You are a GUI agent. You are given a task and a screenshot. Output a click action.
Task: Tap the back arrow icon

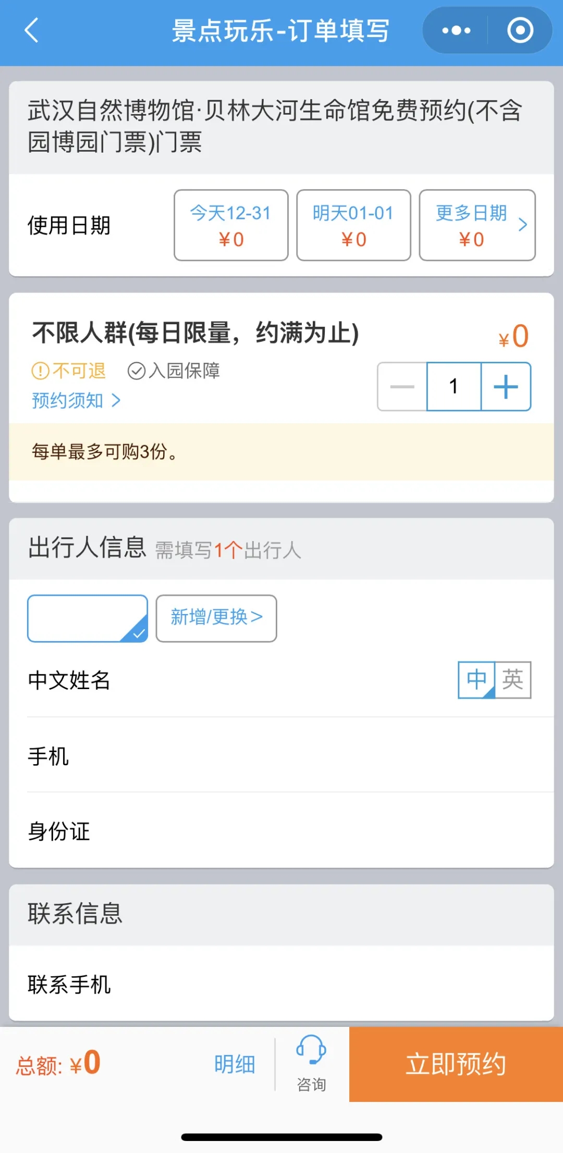click(x=32, y=30)
